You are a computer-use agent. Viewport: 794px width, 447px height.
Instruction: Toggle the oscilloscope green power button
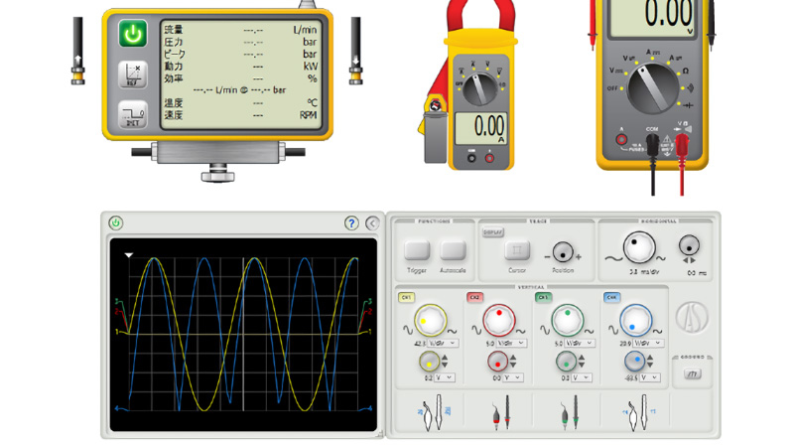[116, 223]
